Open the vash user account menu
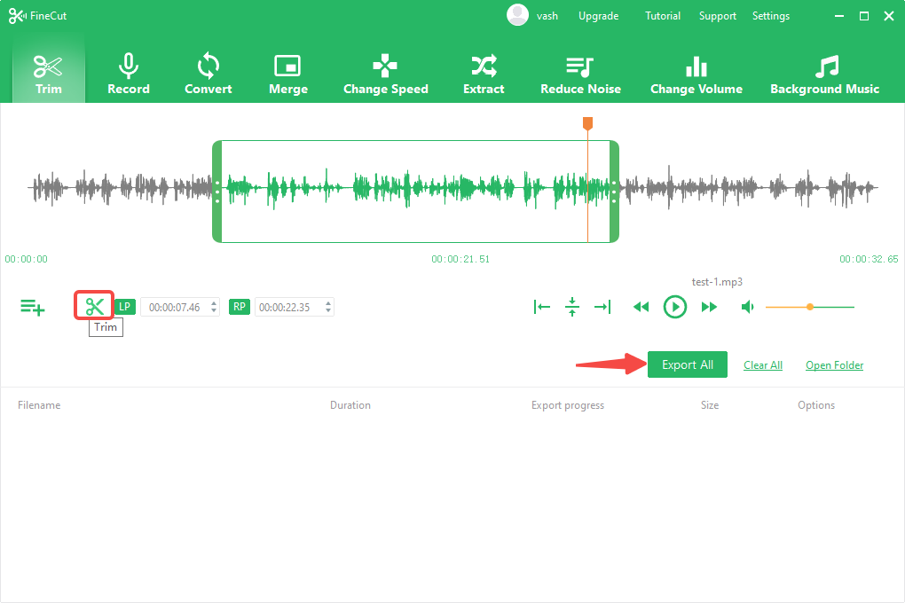 click(x=532, y=16)
